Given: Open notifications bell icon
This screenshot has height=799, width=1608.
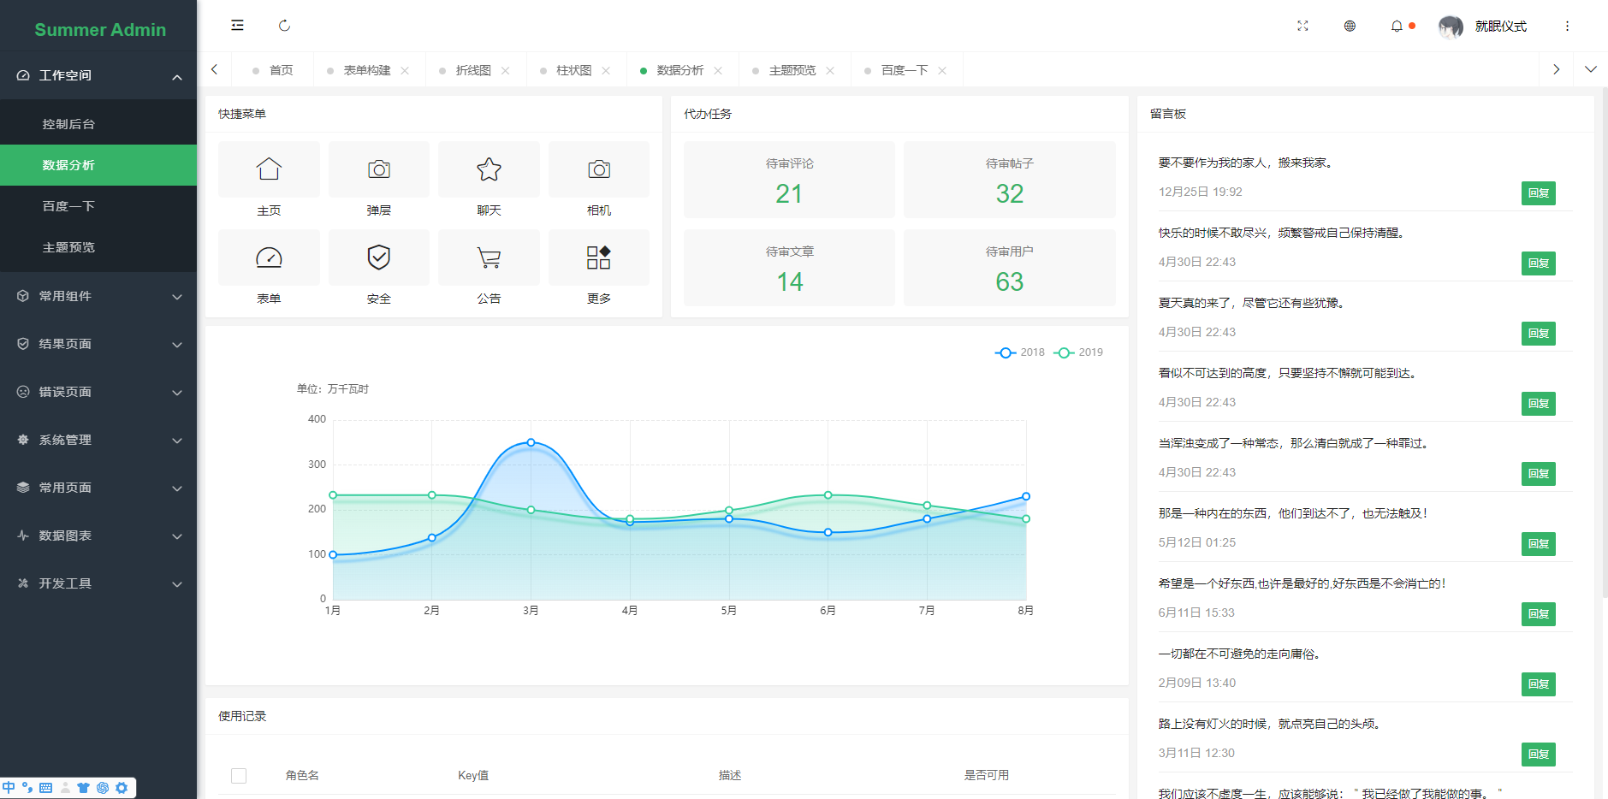Looking at the screenshot, I should (x=1397, y=26).
